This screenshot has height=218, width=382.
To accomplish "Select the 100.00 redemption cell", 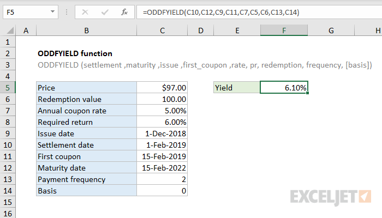I will click(x=162, y=99).
